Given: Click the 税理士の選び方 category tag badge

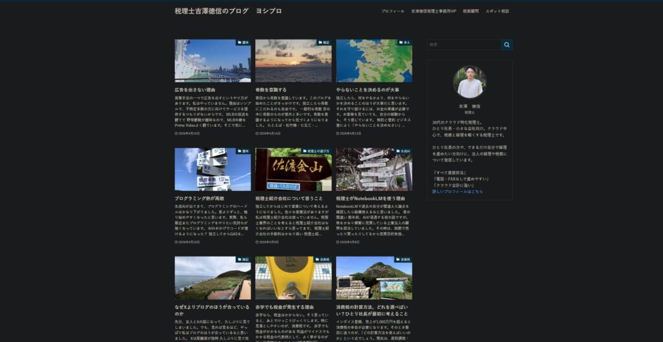Looking at the screenshot, I should 316,151.
